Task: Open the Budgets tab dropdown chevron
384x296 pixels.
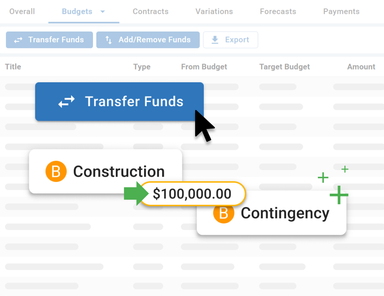Action: (x=103, y=11)
